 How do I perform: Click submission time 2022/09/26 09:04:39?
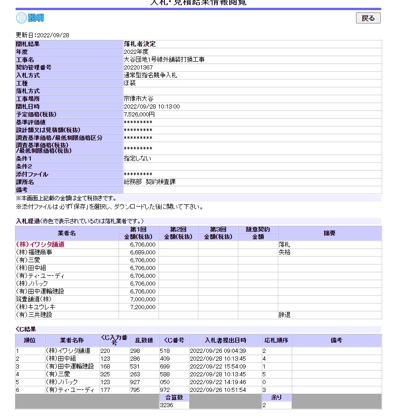218,351
